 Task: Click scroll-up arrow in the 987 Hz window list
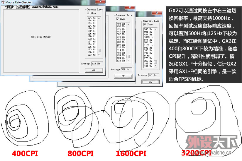pos(155,30)
